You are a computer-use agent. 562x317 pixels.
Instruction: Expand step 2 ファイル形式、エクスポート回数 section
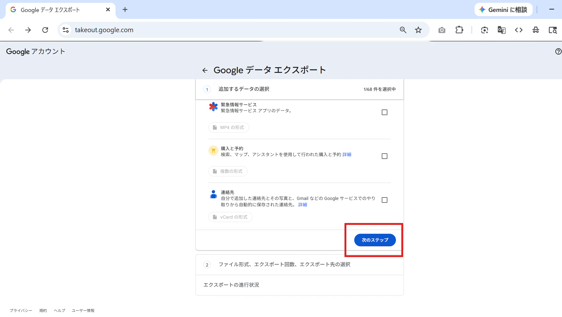300,265
